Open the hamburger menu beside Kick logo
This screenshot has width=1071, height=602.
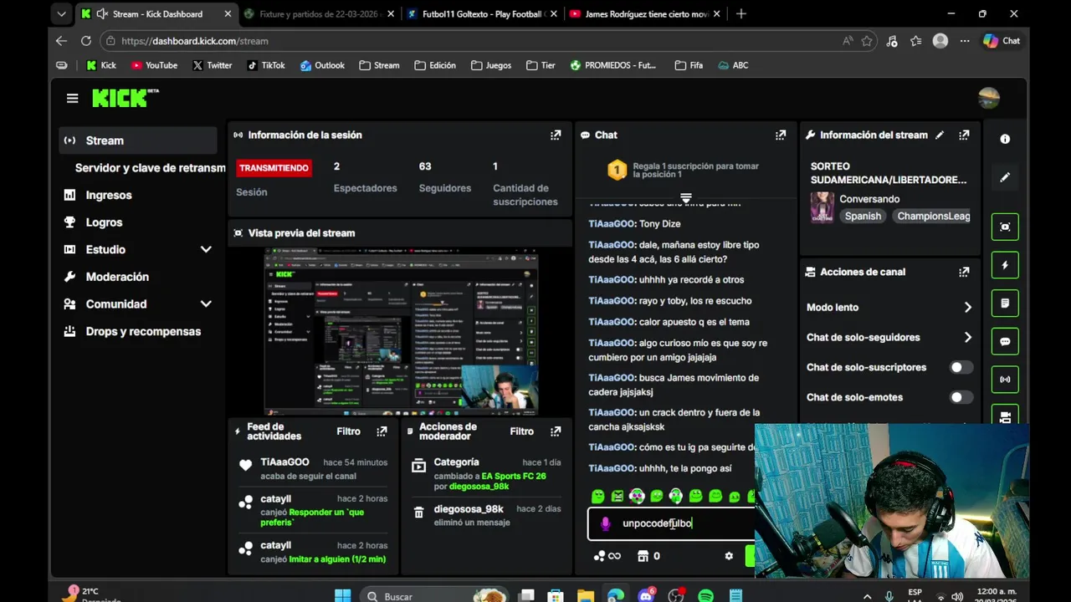tap(72, 99)
